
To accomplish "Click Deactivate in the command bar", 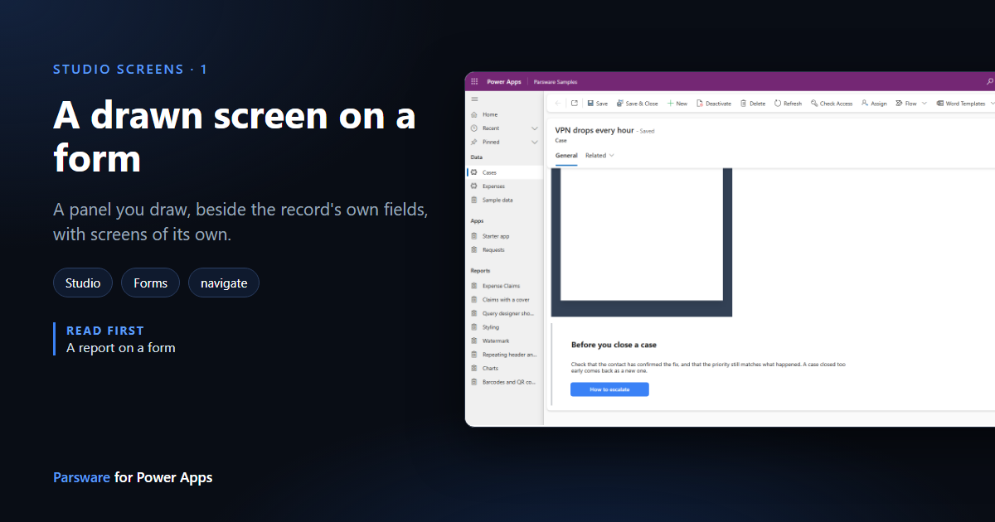I will [x=713, y=104].
